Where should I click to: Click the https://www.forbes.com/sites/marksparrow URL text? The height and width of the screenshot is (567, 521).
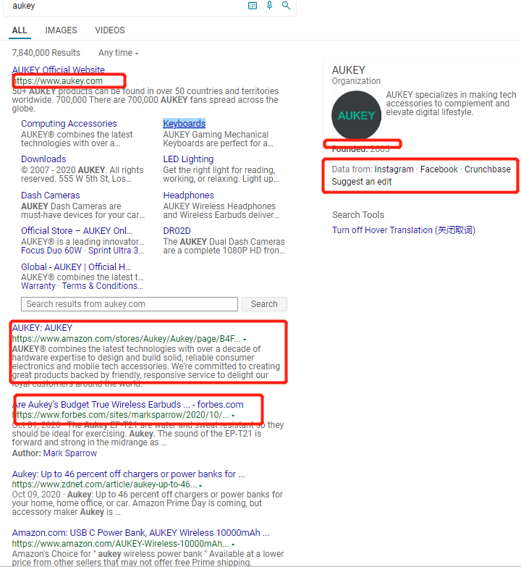(x=120, y=415)
